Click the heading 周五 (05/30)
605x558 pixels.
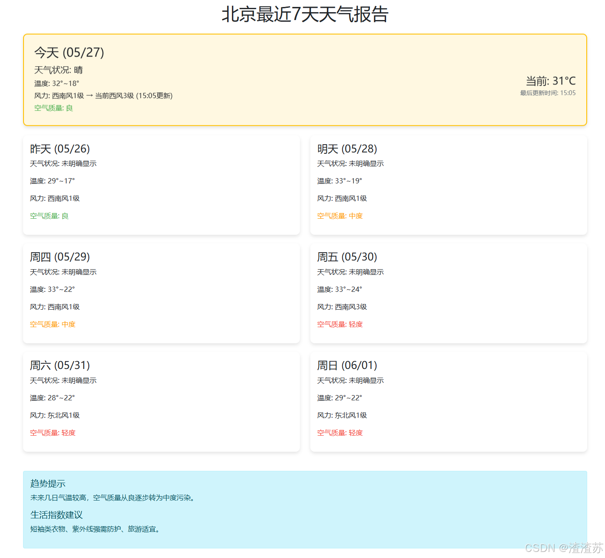coord(347,257)
